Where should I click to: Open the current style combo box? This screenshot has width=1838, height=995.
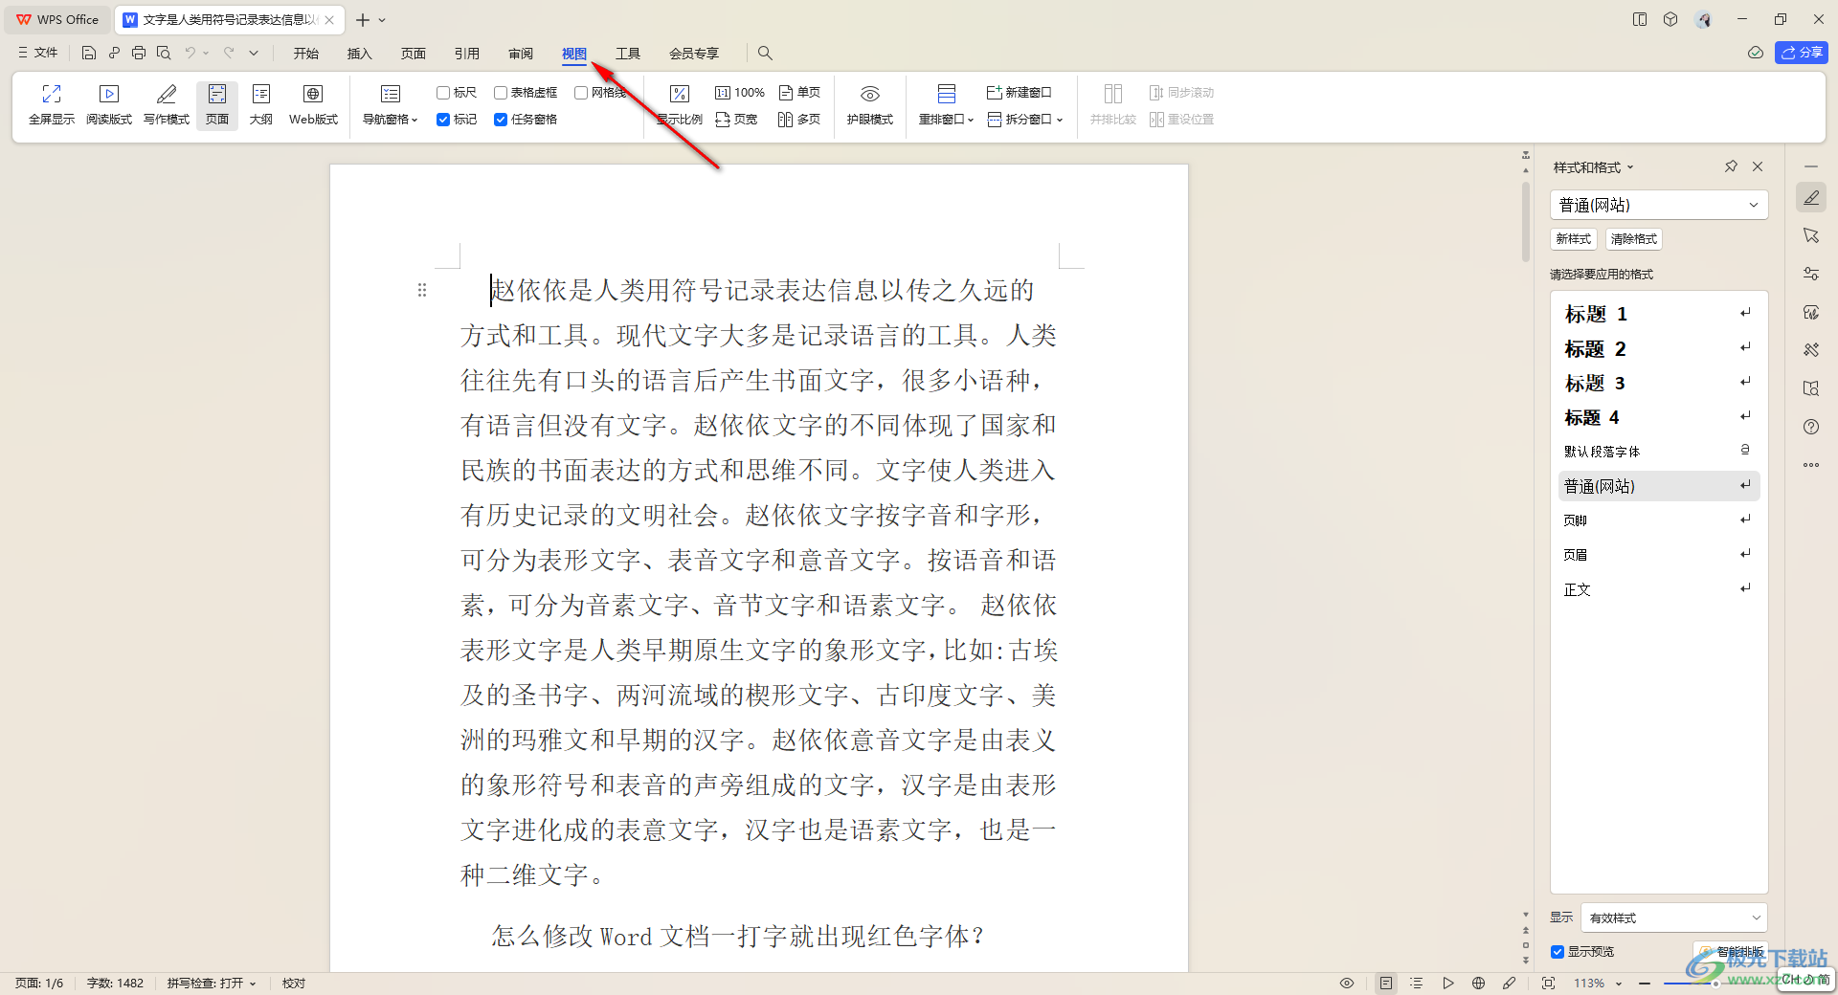coord(1659,205)
